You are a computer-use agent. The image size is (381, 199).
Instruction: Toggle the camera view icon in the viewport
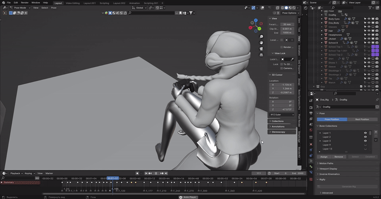[261, 49]
